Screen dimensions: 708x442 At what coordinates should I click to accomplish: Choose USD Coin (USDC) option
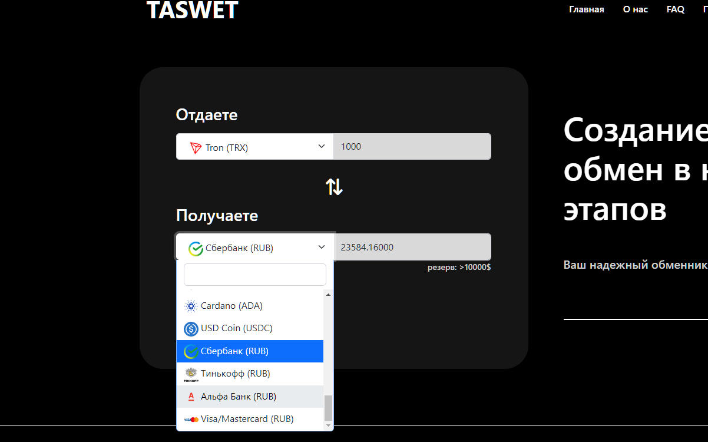[x=250, y=329]
